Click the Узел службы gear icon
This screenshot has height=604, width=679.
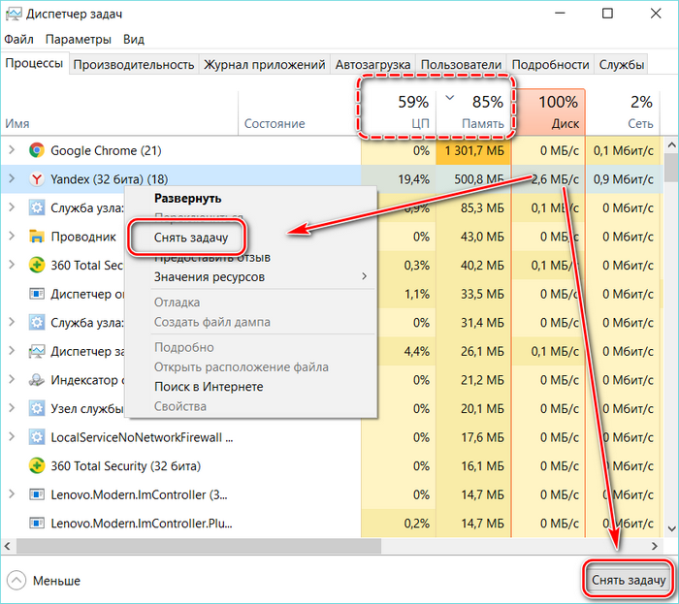(x=37, y=408)
